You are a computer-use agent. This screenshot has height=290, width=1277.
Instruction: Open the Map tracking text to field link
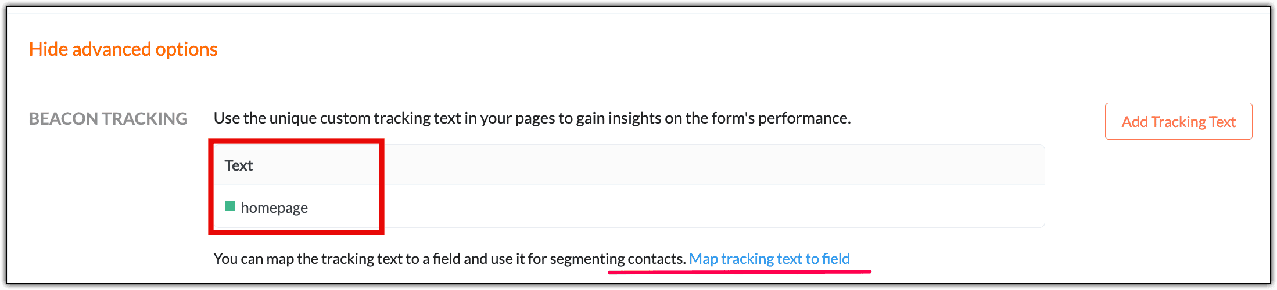(x=769, y=259)
